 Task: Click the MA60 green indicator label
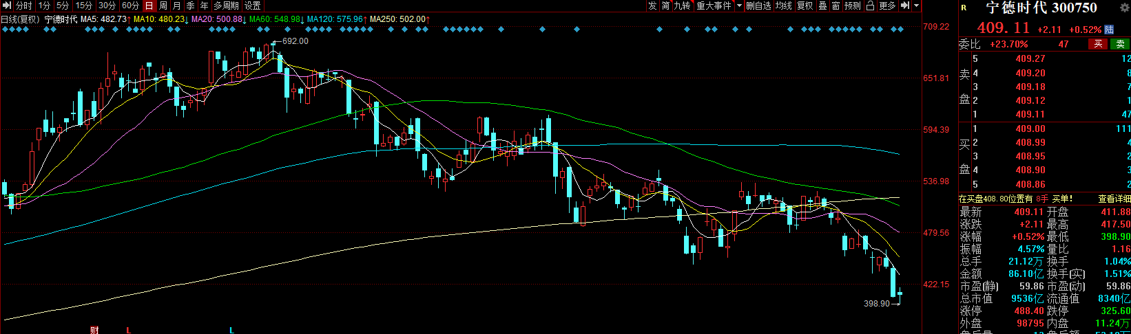point(275,19)
